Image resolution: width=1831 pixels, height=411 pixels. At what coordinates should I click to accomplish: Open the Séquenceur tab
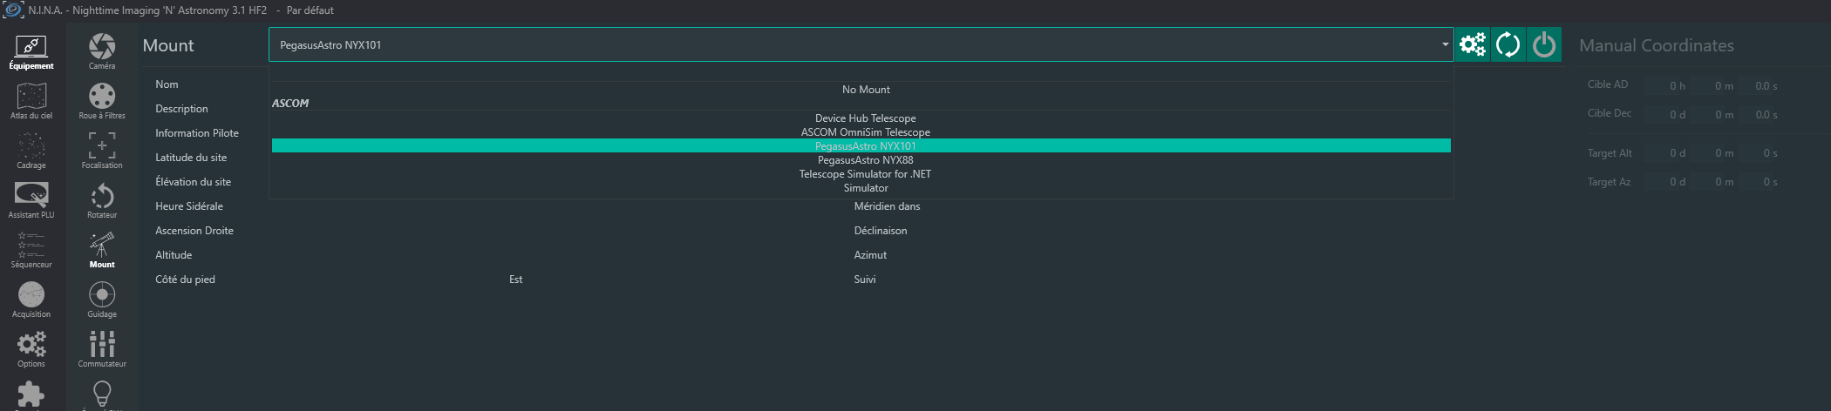click(x=31, y=249)
